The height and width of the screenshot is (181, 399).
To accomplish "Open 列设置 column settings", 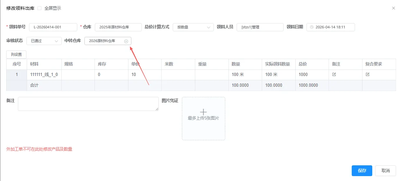I will pos(16,54).
